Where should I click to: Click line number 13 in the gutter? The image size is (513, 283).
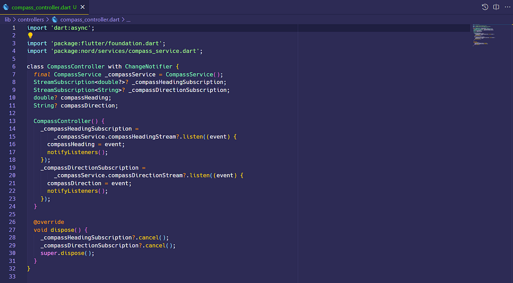[x=12, y=121]
